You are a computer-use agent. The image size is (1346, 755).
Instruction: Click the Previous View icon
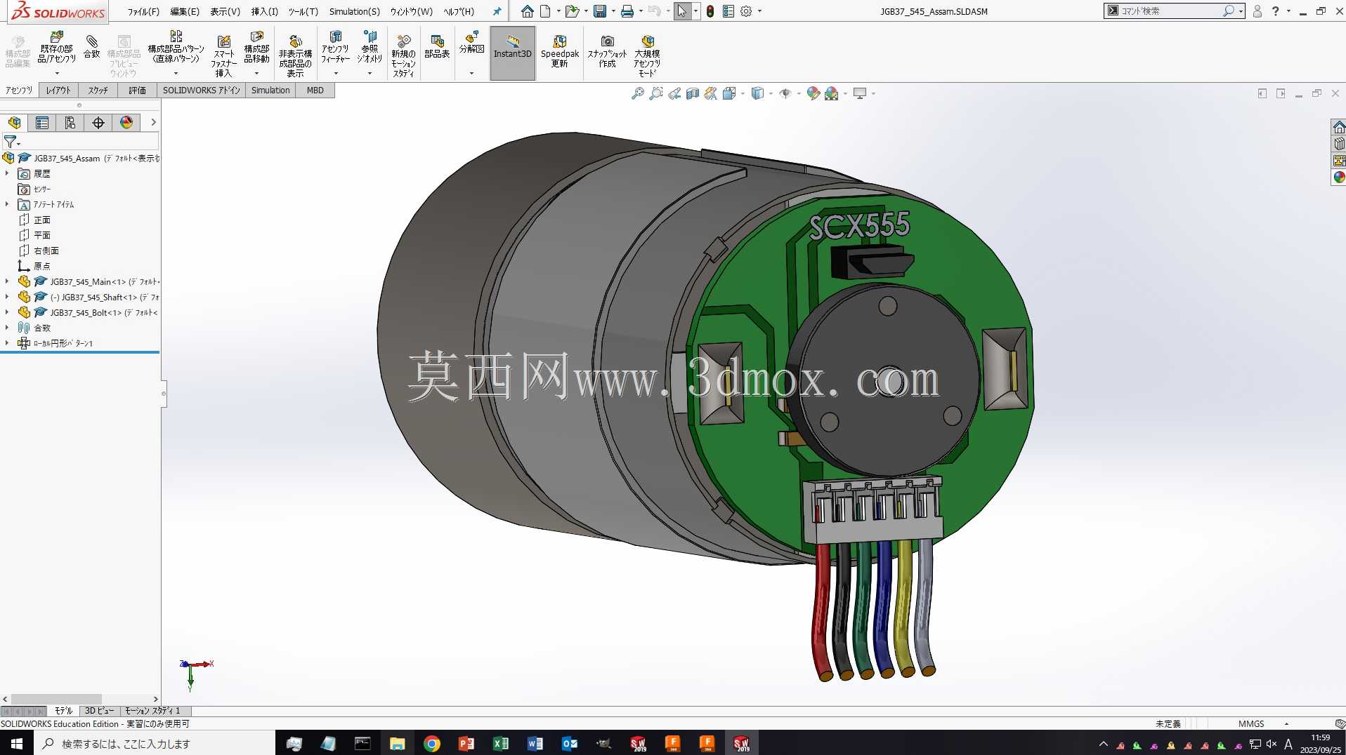coord(674,93)
